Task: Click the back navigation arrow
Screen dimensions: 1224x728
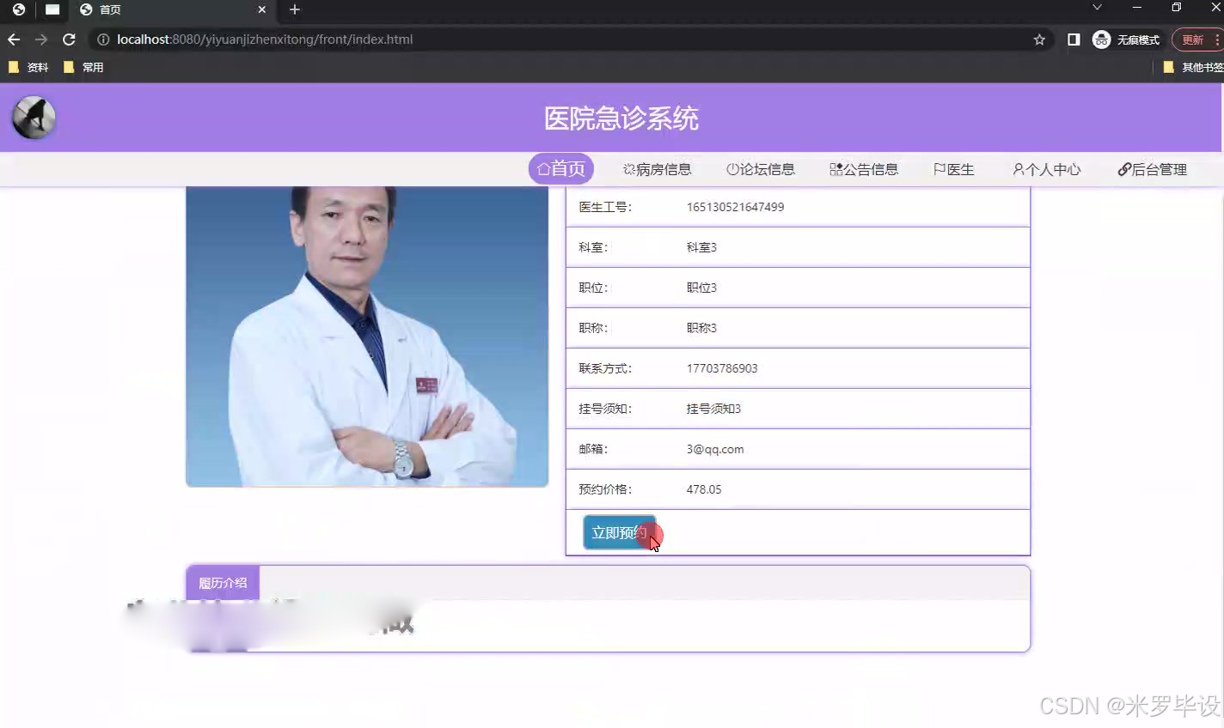Action: (x=13, y=39)
